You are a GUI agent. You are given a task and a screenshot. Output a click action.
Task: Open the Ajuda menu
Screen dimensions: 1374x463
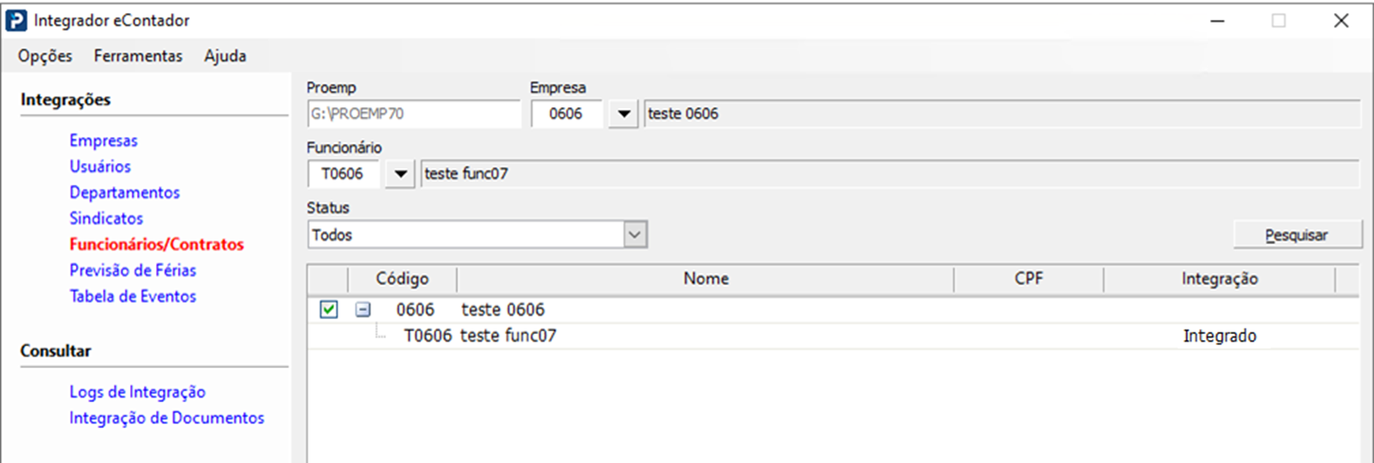225,56
